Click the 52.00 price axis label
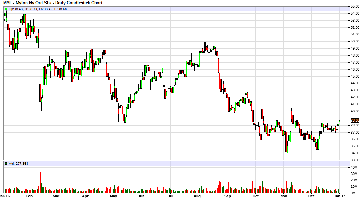Viewport: 363px width, 206px height. pos(355,27)
